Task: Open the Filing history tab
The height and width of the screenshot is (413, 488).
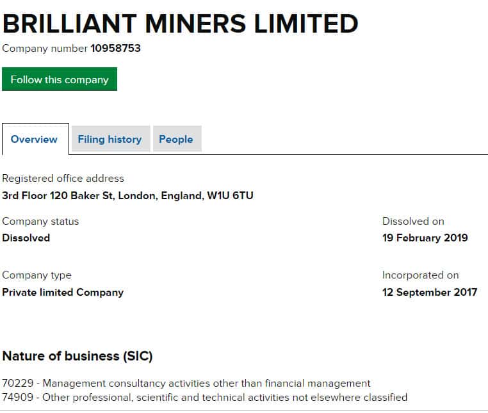Action: (110, 139)
